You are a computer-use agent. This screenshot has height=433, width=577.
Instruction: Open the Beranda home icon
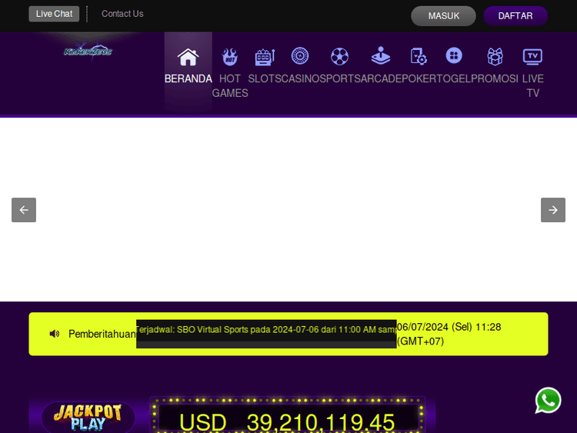(x=188, y=57)
